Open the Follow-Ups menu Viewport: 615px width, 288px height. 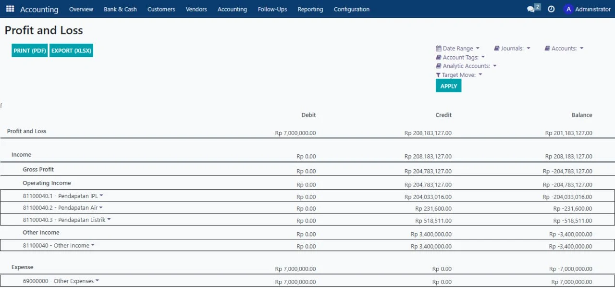[x=272, y=9]
